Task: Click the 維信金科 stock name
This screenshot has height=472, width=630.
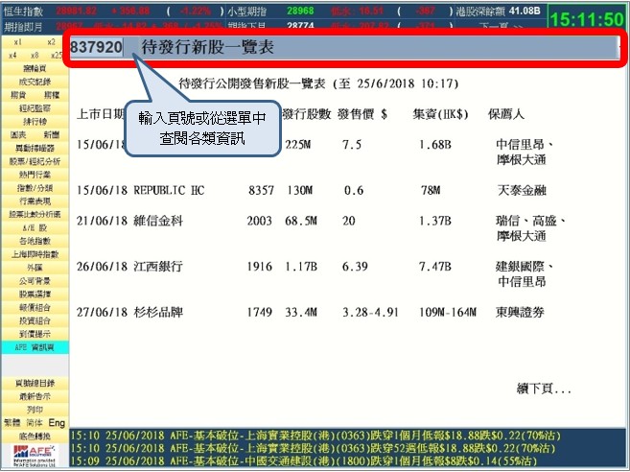Action: click(x=158, y=221)
